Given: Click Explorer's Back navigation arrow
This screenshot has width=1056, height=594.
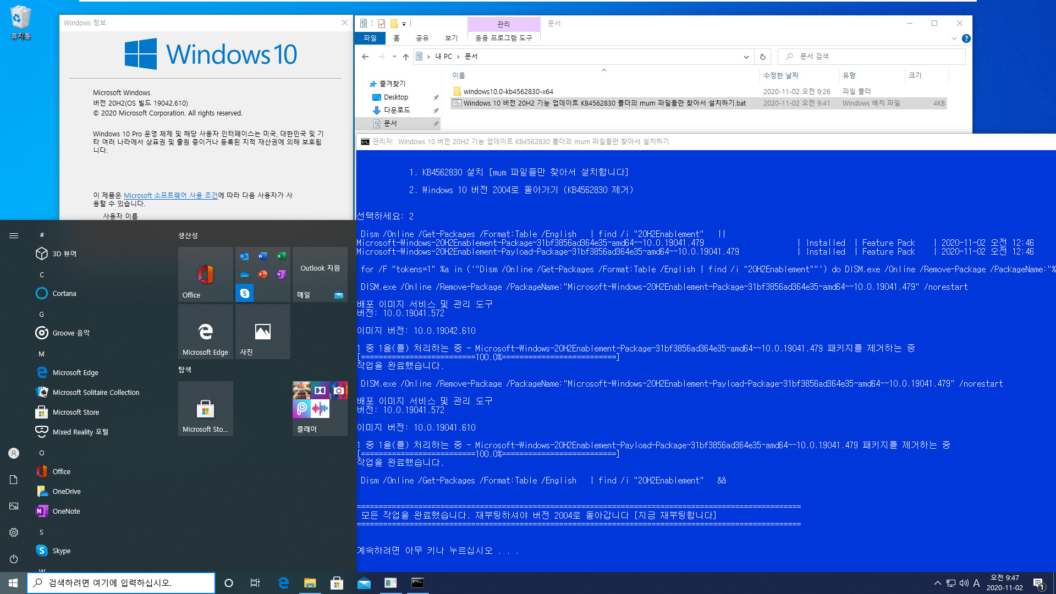Looking at the screenshot, I should [x=365, y=57].
